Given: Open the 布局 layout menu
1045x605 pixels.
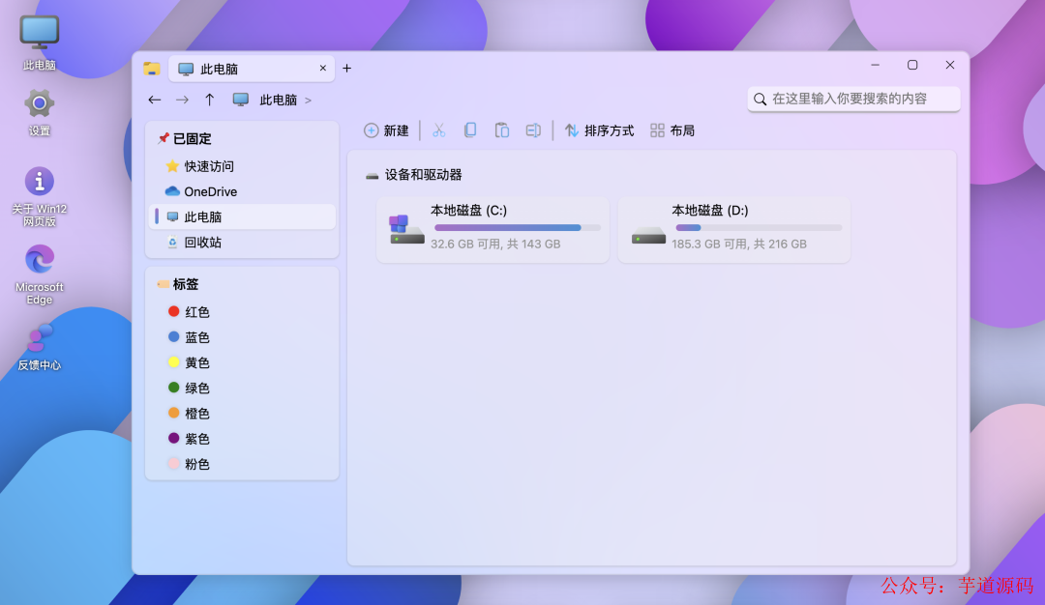Looking at the screenshot, I should [x=672, y=130].
